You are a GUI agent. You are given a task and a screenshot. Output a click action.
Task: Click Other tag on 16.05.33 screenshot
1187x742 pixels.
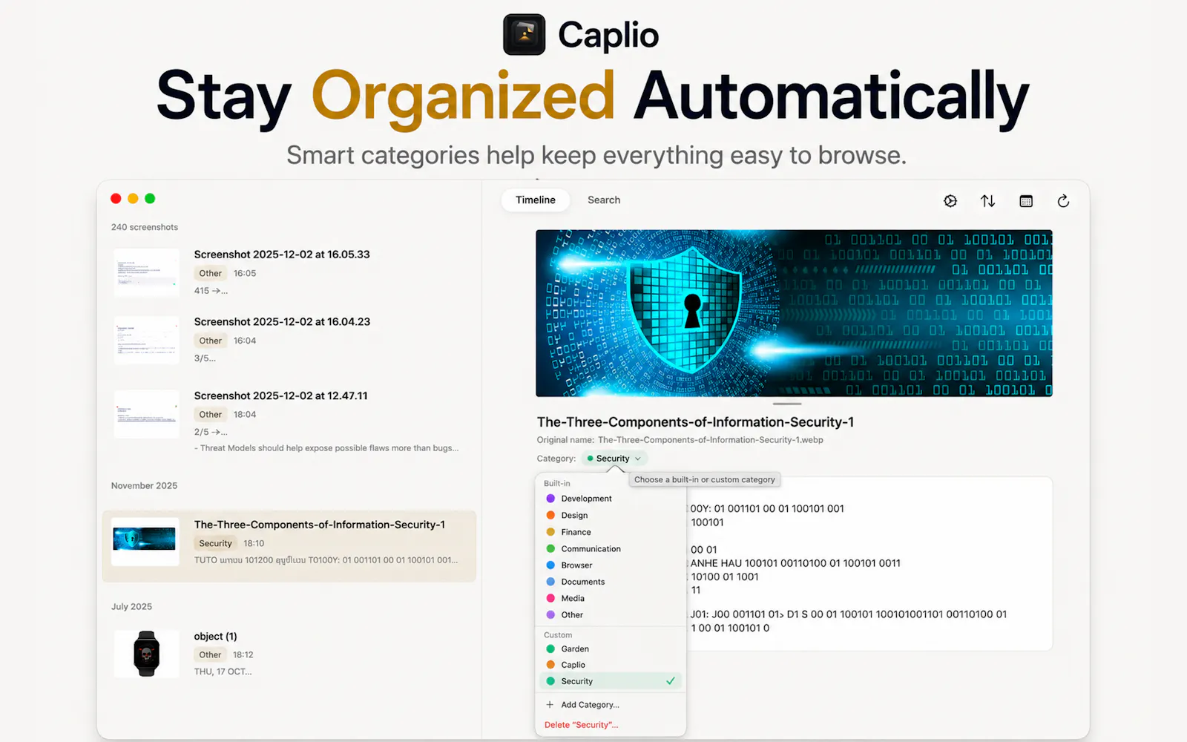click(211, 273)
